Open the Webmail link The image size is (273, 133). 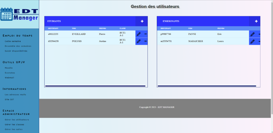[9, 78]
